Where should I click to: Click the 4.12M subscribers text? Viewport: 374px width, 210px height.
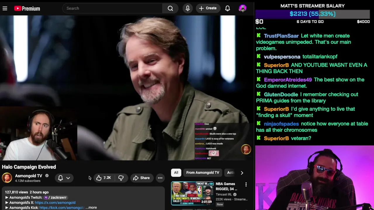28,181
